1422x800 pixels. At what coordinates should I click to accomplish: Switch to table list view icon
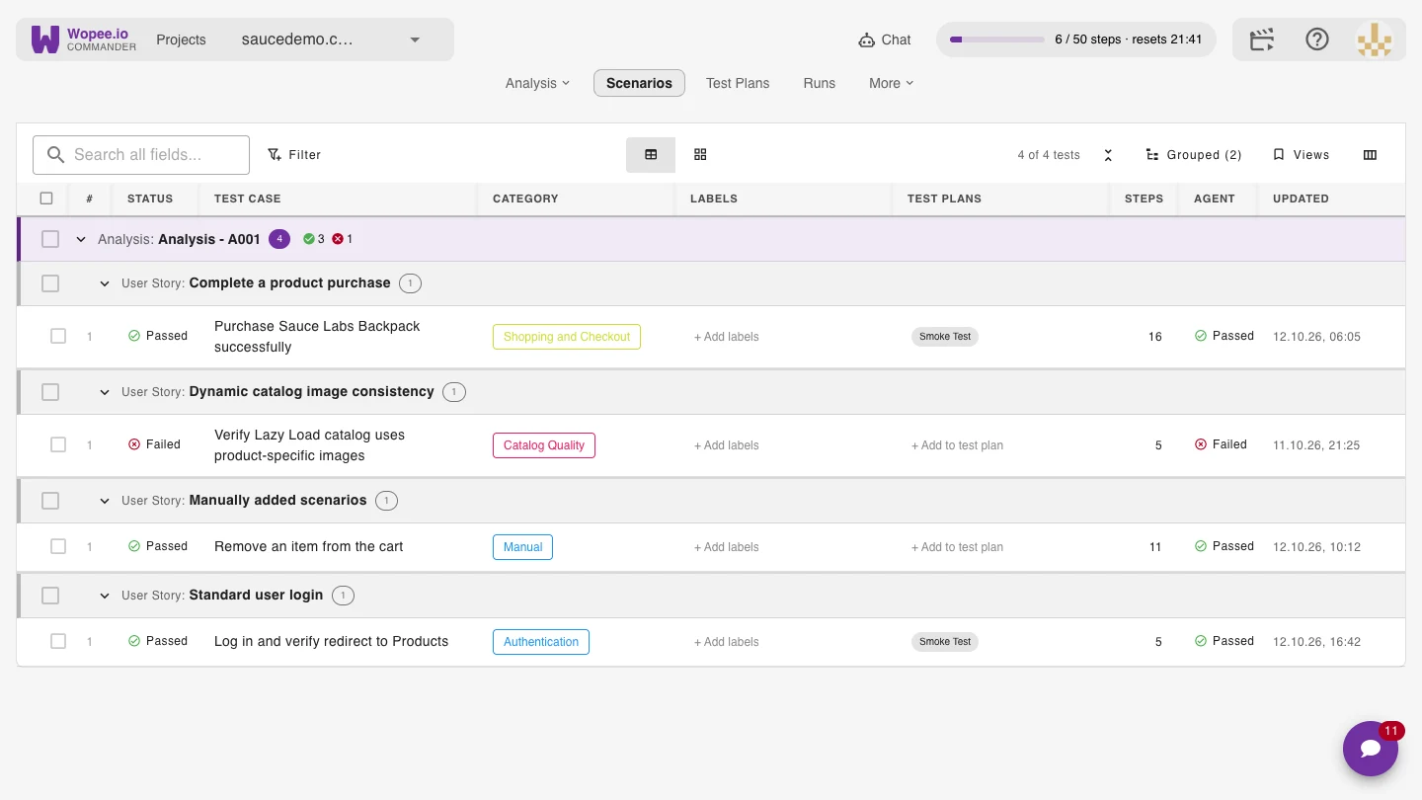(x=651, y=154)
